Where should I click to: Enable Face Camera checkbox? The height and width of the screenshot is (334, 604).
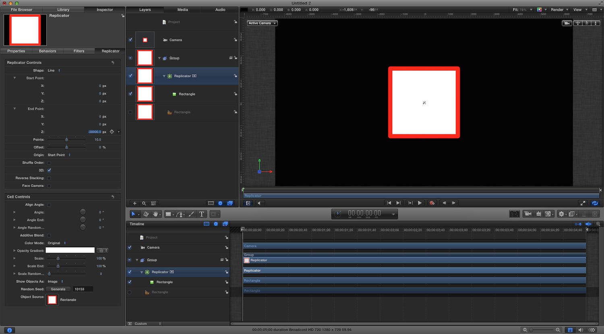click(49, 186)
